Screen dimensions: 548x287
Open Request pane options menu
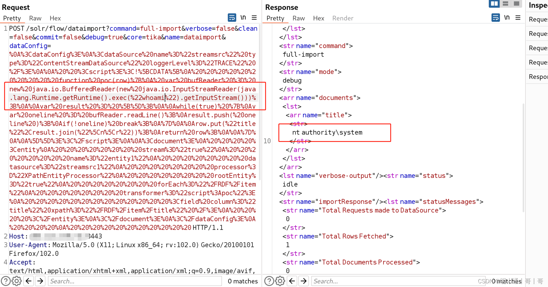254,18
